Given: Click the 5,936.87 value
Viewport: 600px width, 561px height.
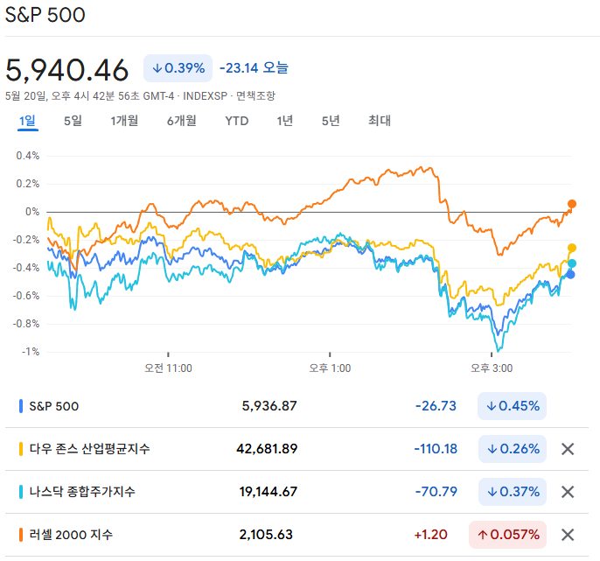Looking at the screenshot, I should [269, 406].
